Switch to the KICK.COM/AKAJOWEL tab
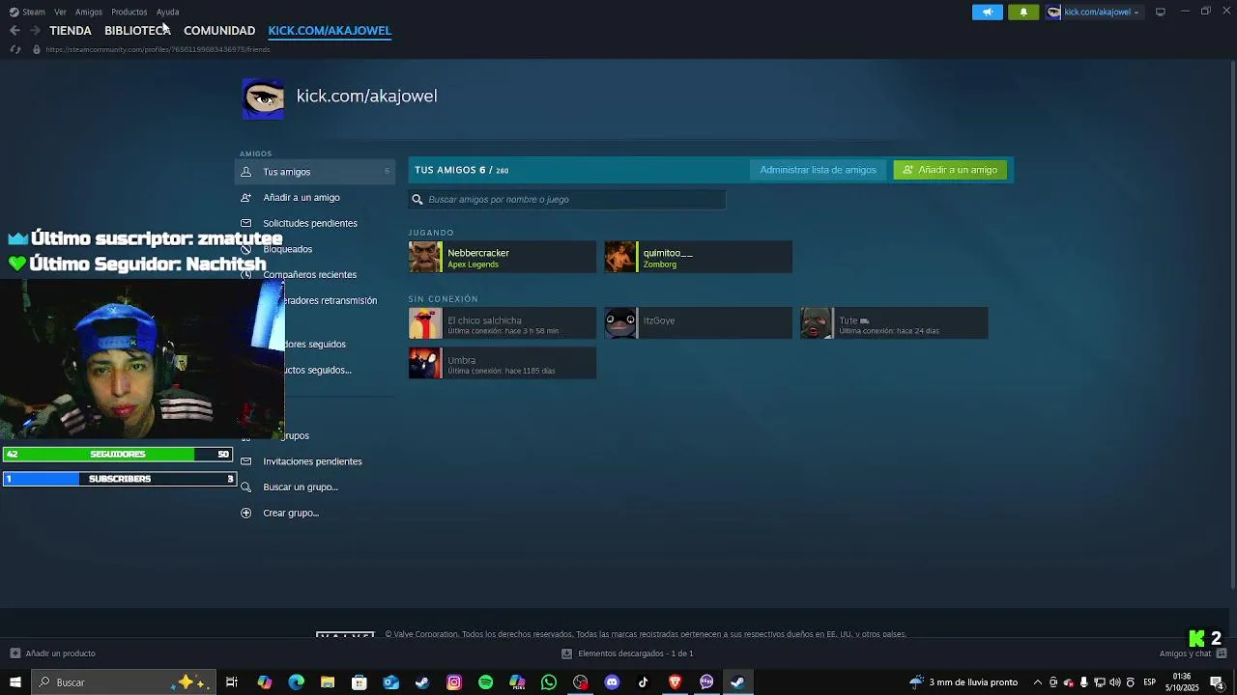1237x695 pixels. [330, 31]
